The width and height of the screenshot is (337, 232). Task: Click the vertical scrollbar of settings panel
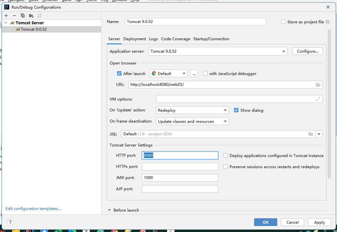point(329,104)
